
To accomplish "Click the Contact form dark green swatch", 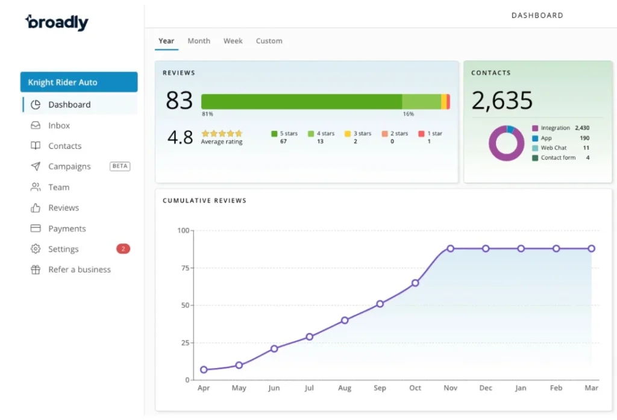I will [x=535, y=158].
